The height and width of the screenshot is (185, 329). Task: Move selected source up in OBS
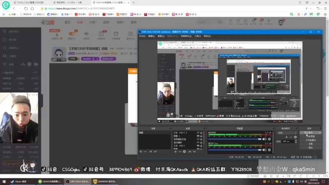coord(190,151)
